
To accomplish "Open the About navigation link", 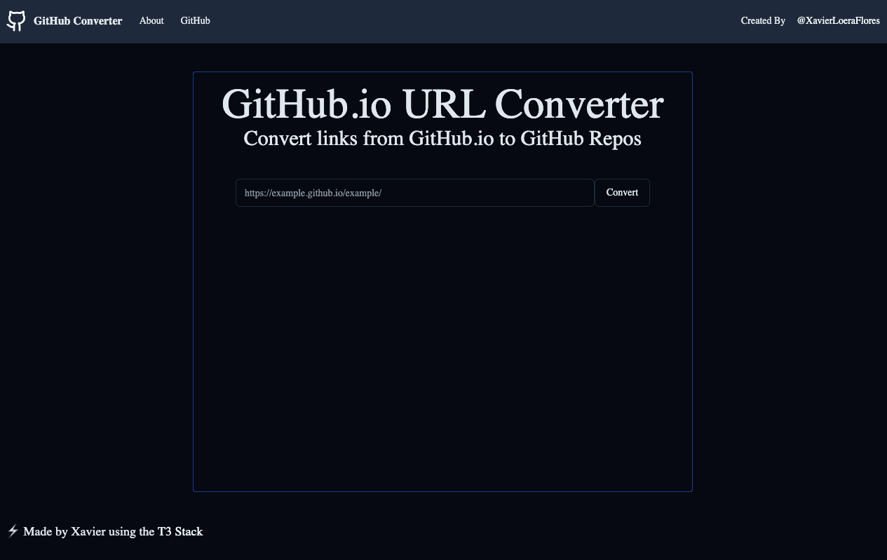I will coord(151,21).
